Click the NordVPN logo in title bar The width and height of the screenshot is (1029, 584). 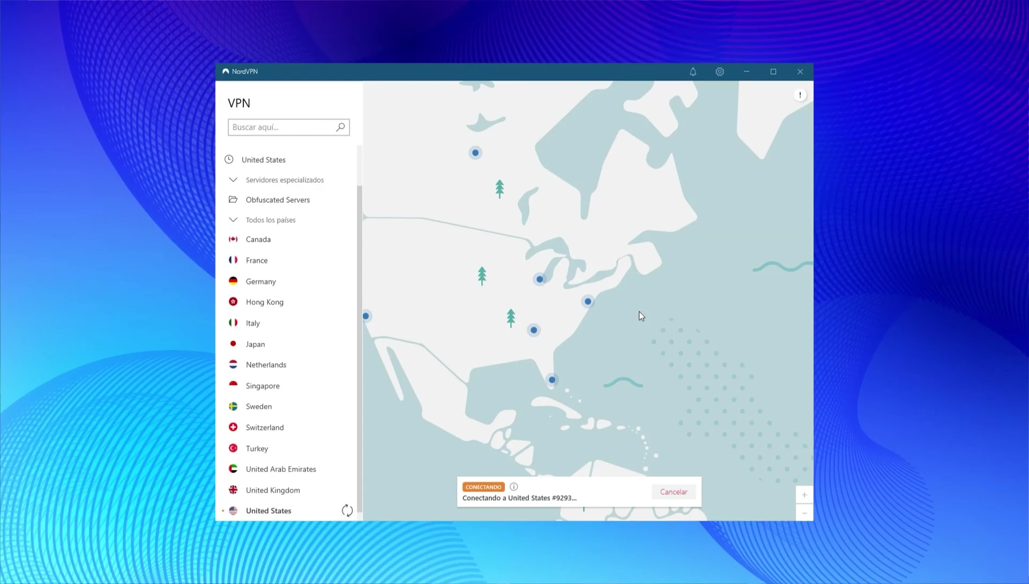point(226,71)
